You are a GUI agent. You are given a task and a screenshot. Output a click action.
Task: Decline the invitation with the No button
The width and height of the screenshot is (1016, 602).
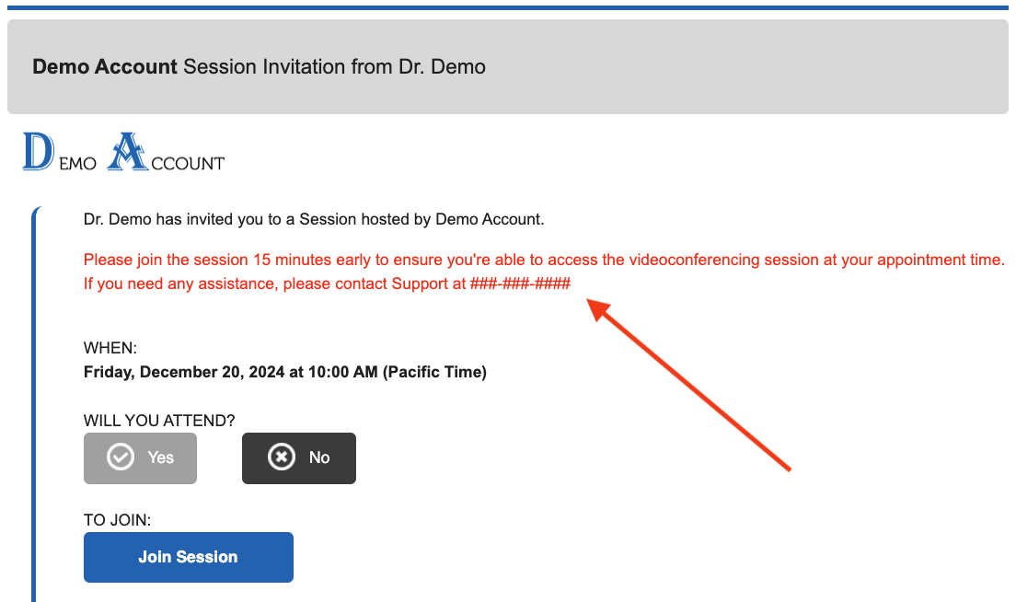pos(298,457)
